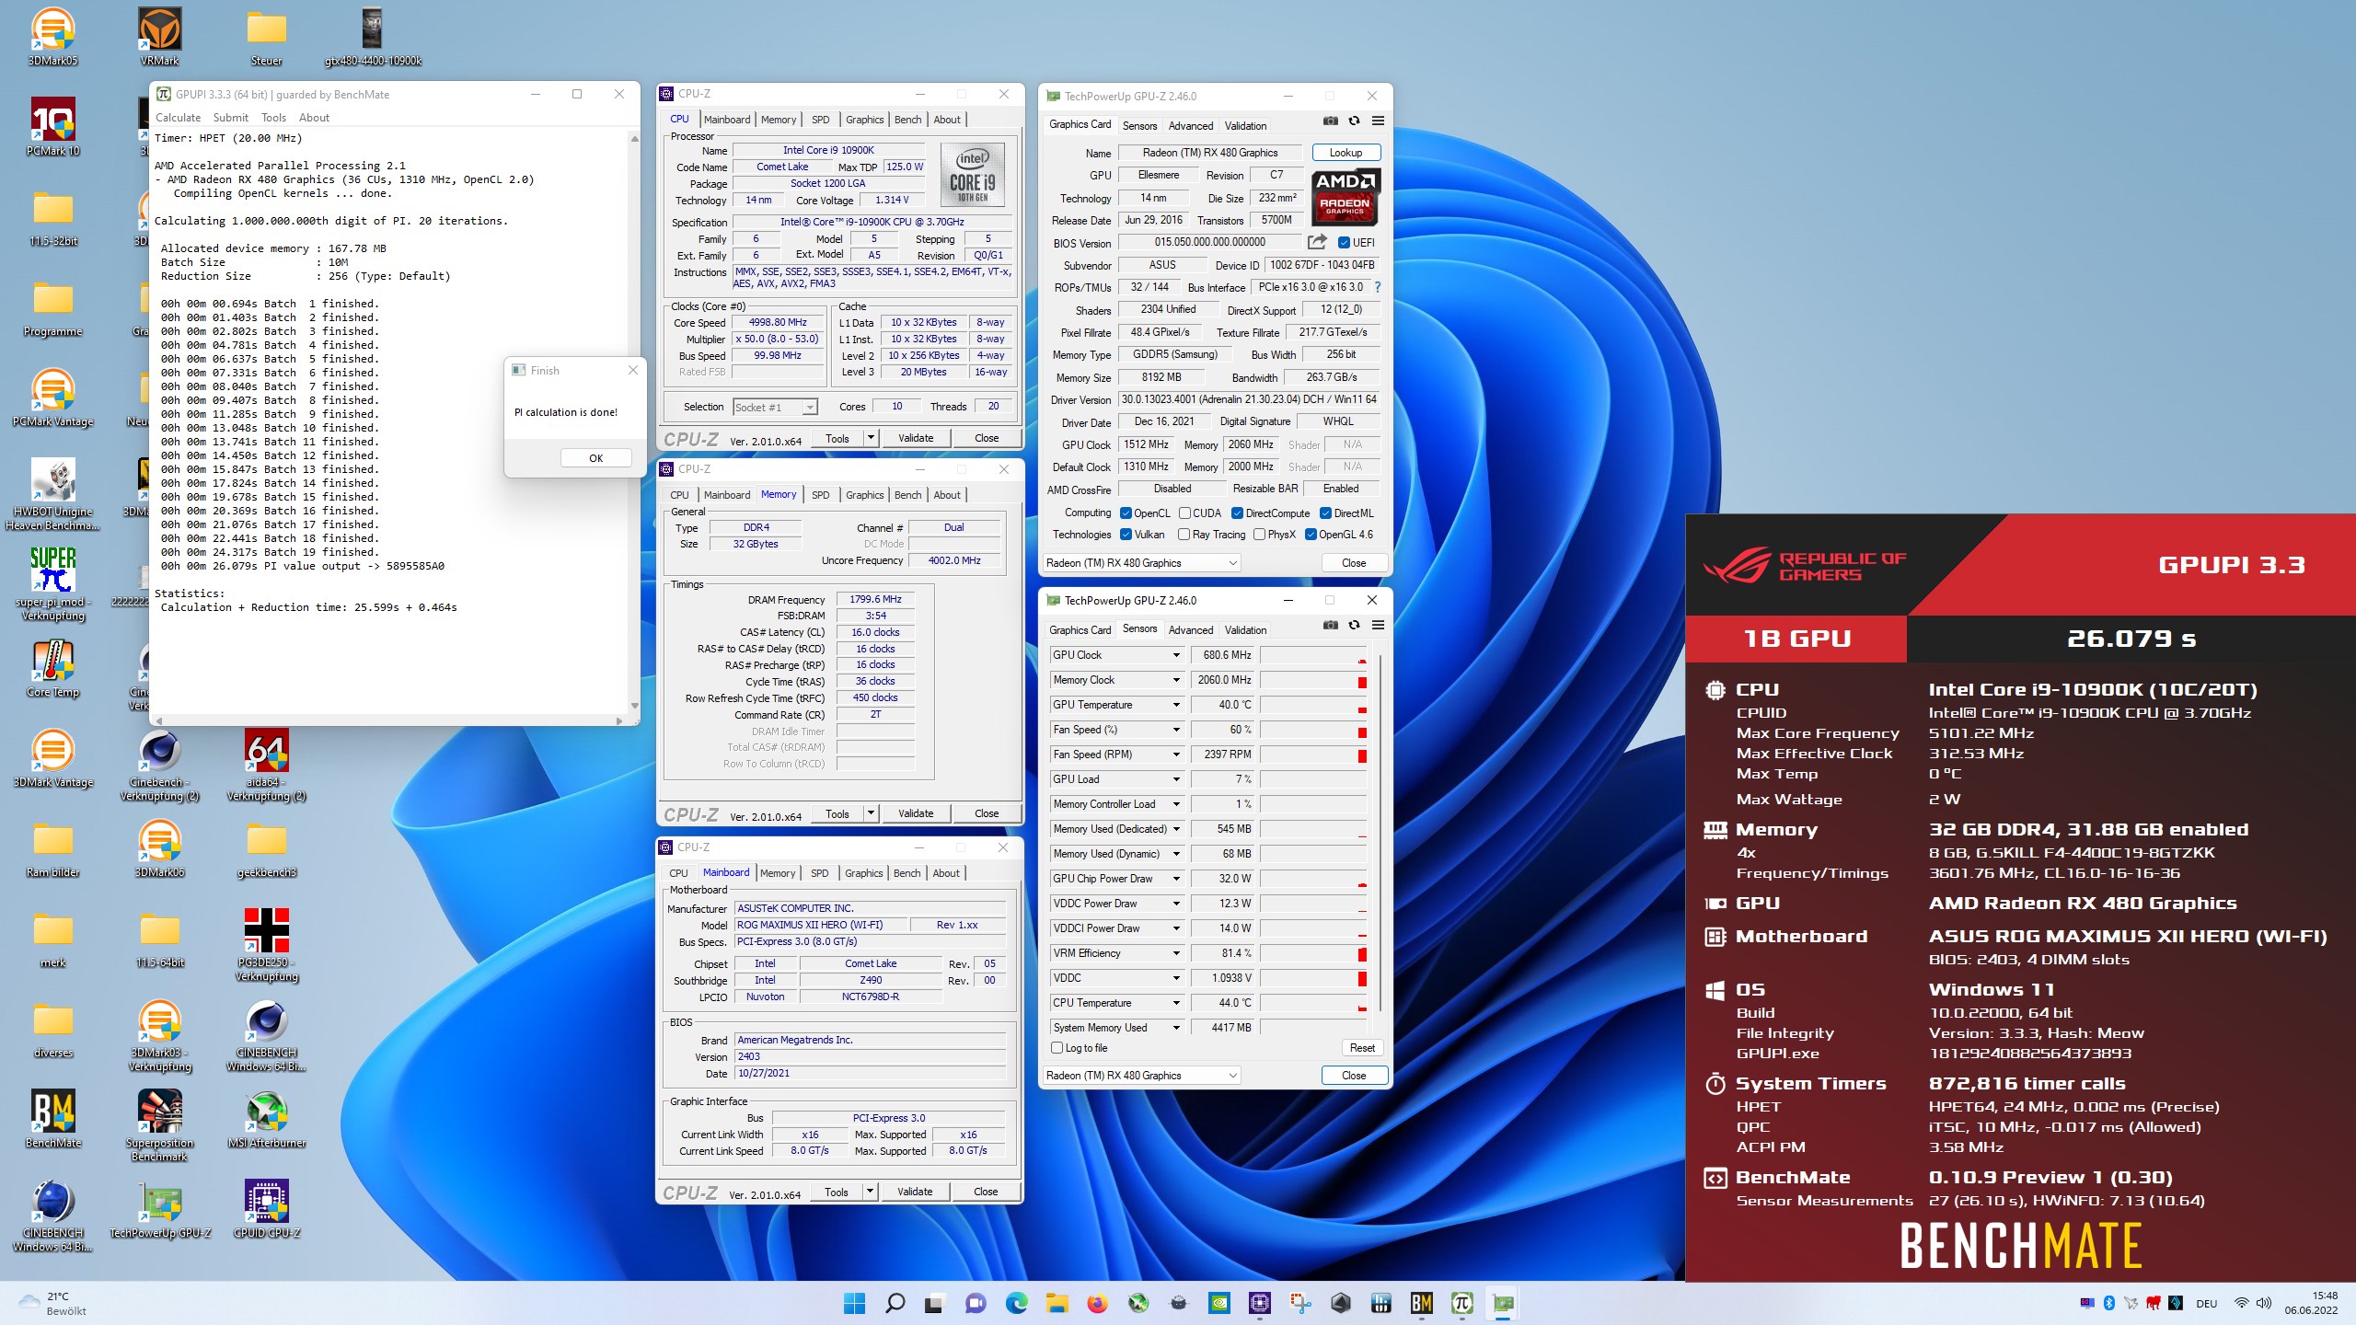
Task: Launch MSI Afterburner from desktop
Action: point(266,1119)
